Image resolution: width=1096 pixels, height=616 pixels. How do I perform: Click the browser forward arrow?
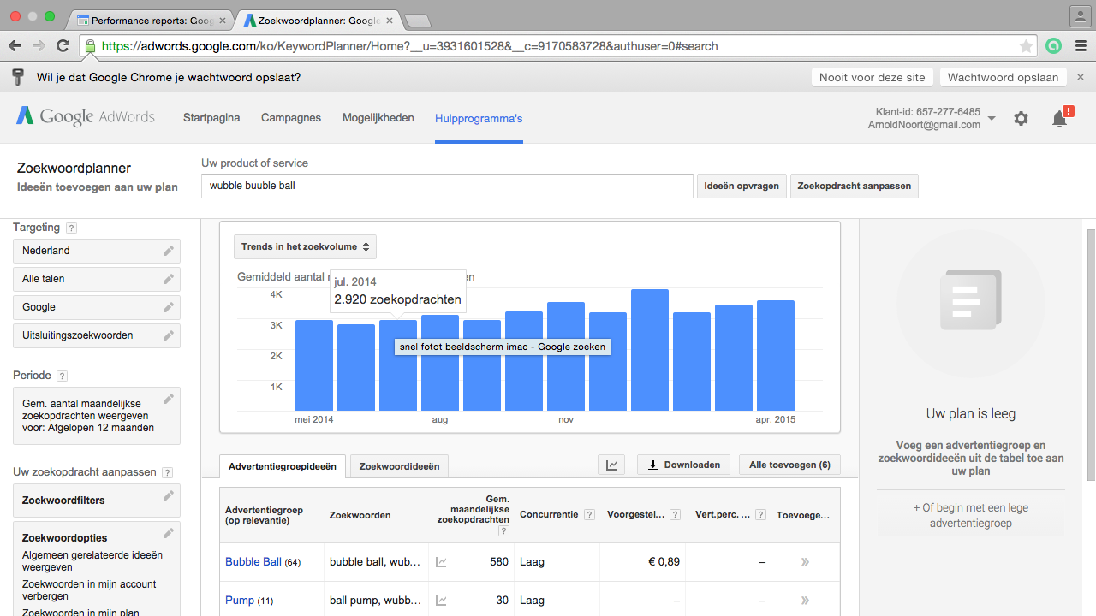click(39, 46)
